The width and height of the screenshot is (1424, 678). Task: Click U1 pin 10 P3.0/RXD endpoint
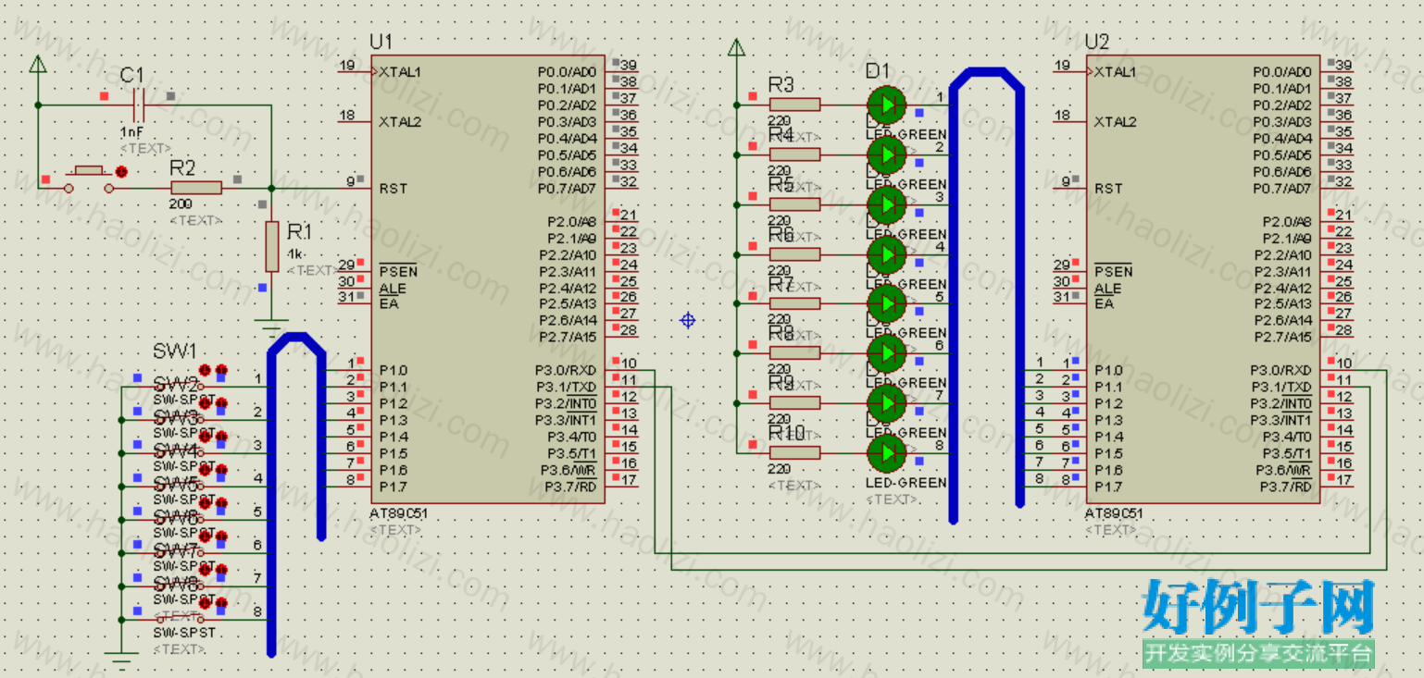(617, 363)
